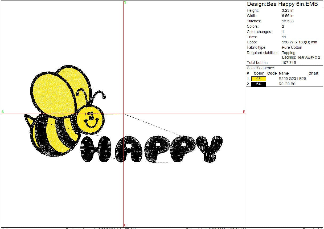Click the Code column header
324x229 pixels.
tap(272, 73)
